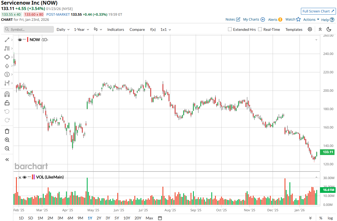Open the Fibonacci and lines tool group
337x221 pixels.
point(7,48)
